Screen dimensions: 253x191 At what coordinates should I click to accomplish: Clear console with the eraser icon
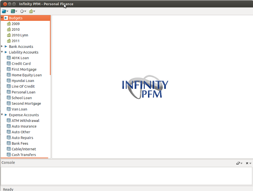point(238,163)
